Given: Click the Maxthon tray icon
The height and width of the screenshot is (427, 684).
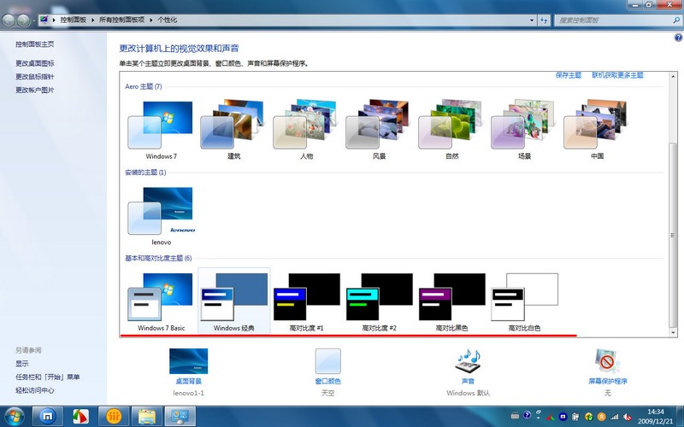Looking at the screenshot, I should (563, 417).
